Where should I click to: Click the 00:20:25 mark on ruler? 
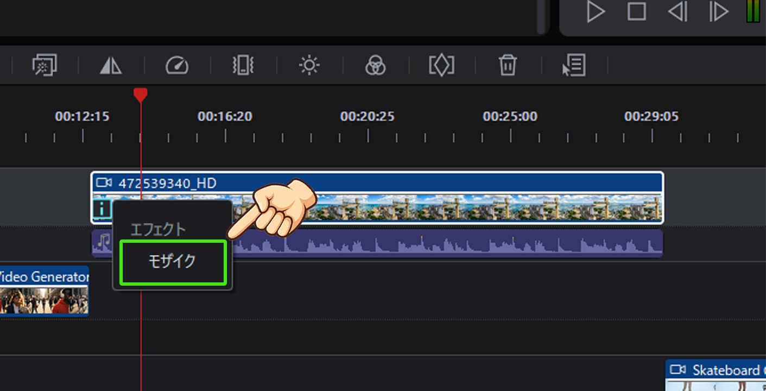point(368,117)
